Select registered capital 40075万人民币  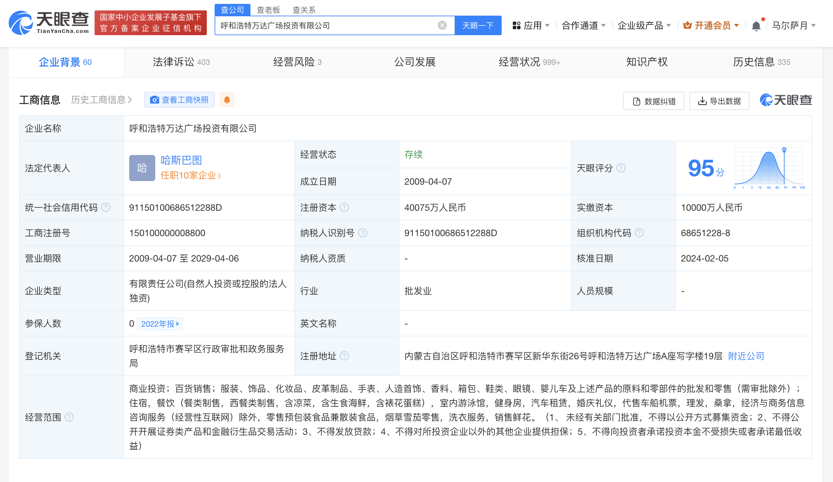(435, 207)
